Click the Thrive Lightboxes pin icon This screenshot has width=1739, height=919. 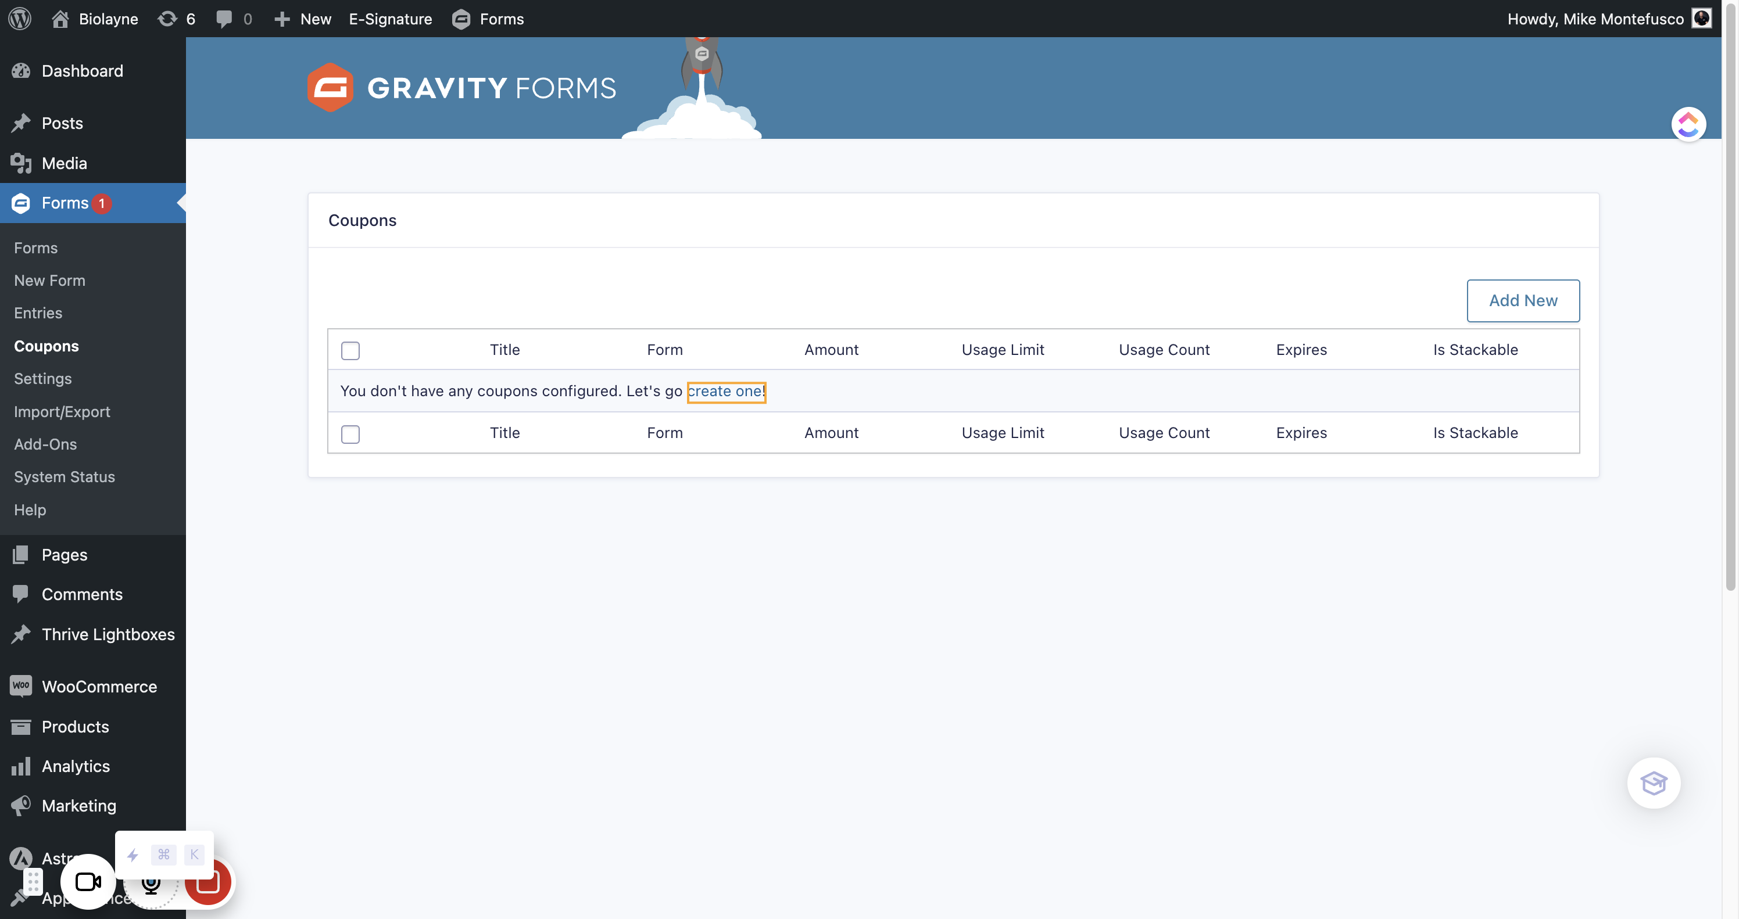21,634
